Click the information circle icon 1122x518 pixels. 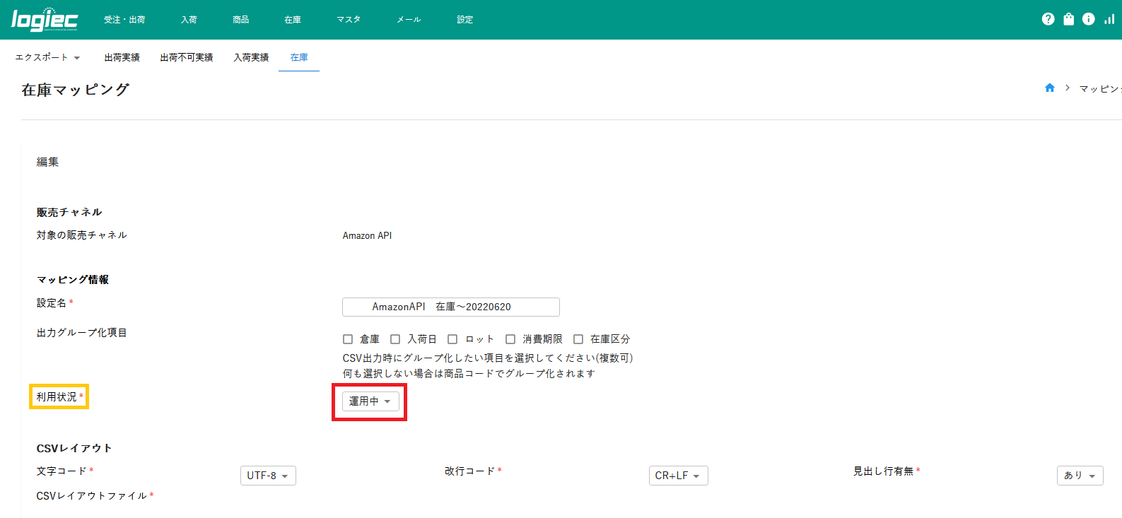pos(1089,19)
